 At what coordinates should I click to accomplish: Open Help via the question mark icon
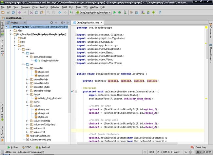(160, 12)
